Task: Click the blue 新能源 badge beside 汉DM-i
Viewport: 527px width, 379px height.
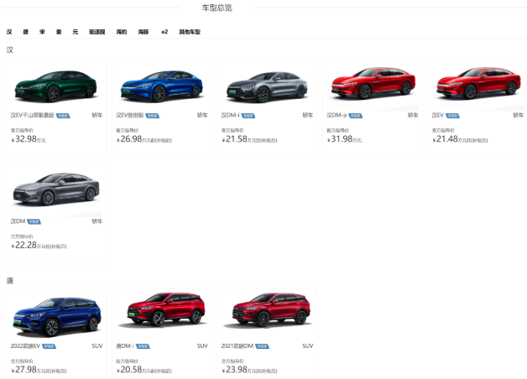Action: [x=248, y=116]
